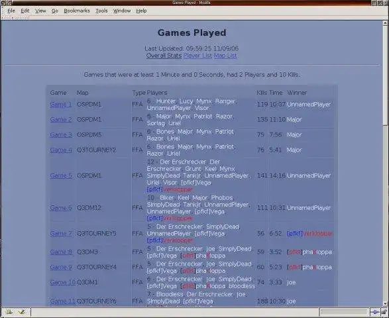Open the Go menu
Viewport: 389px width, 318px height.
[x=54, y=11]
